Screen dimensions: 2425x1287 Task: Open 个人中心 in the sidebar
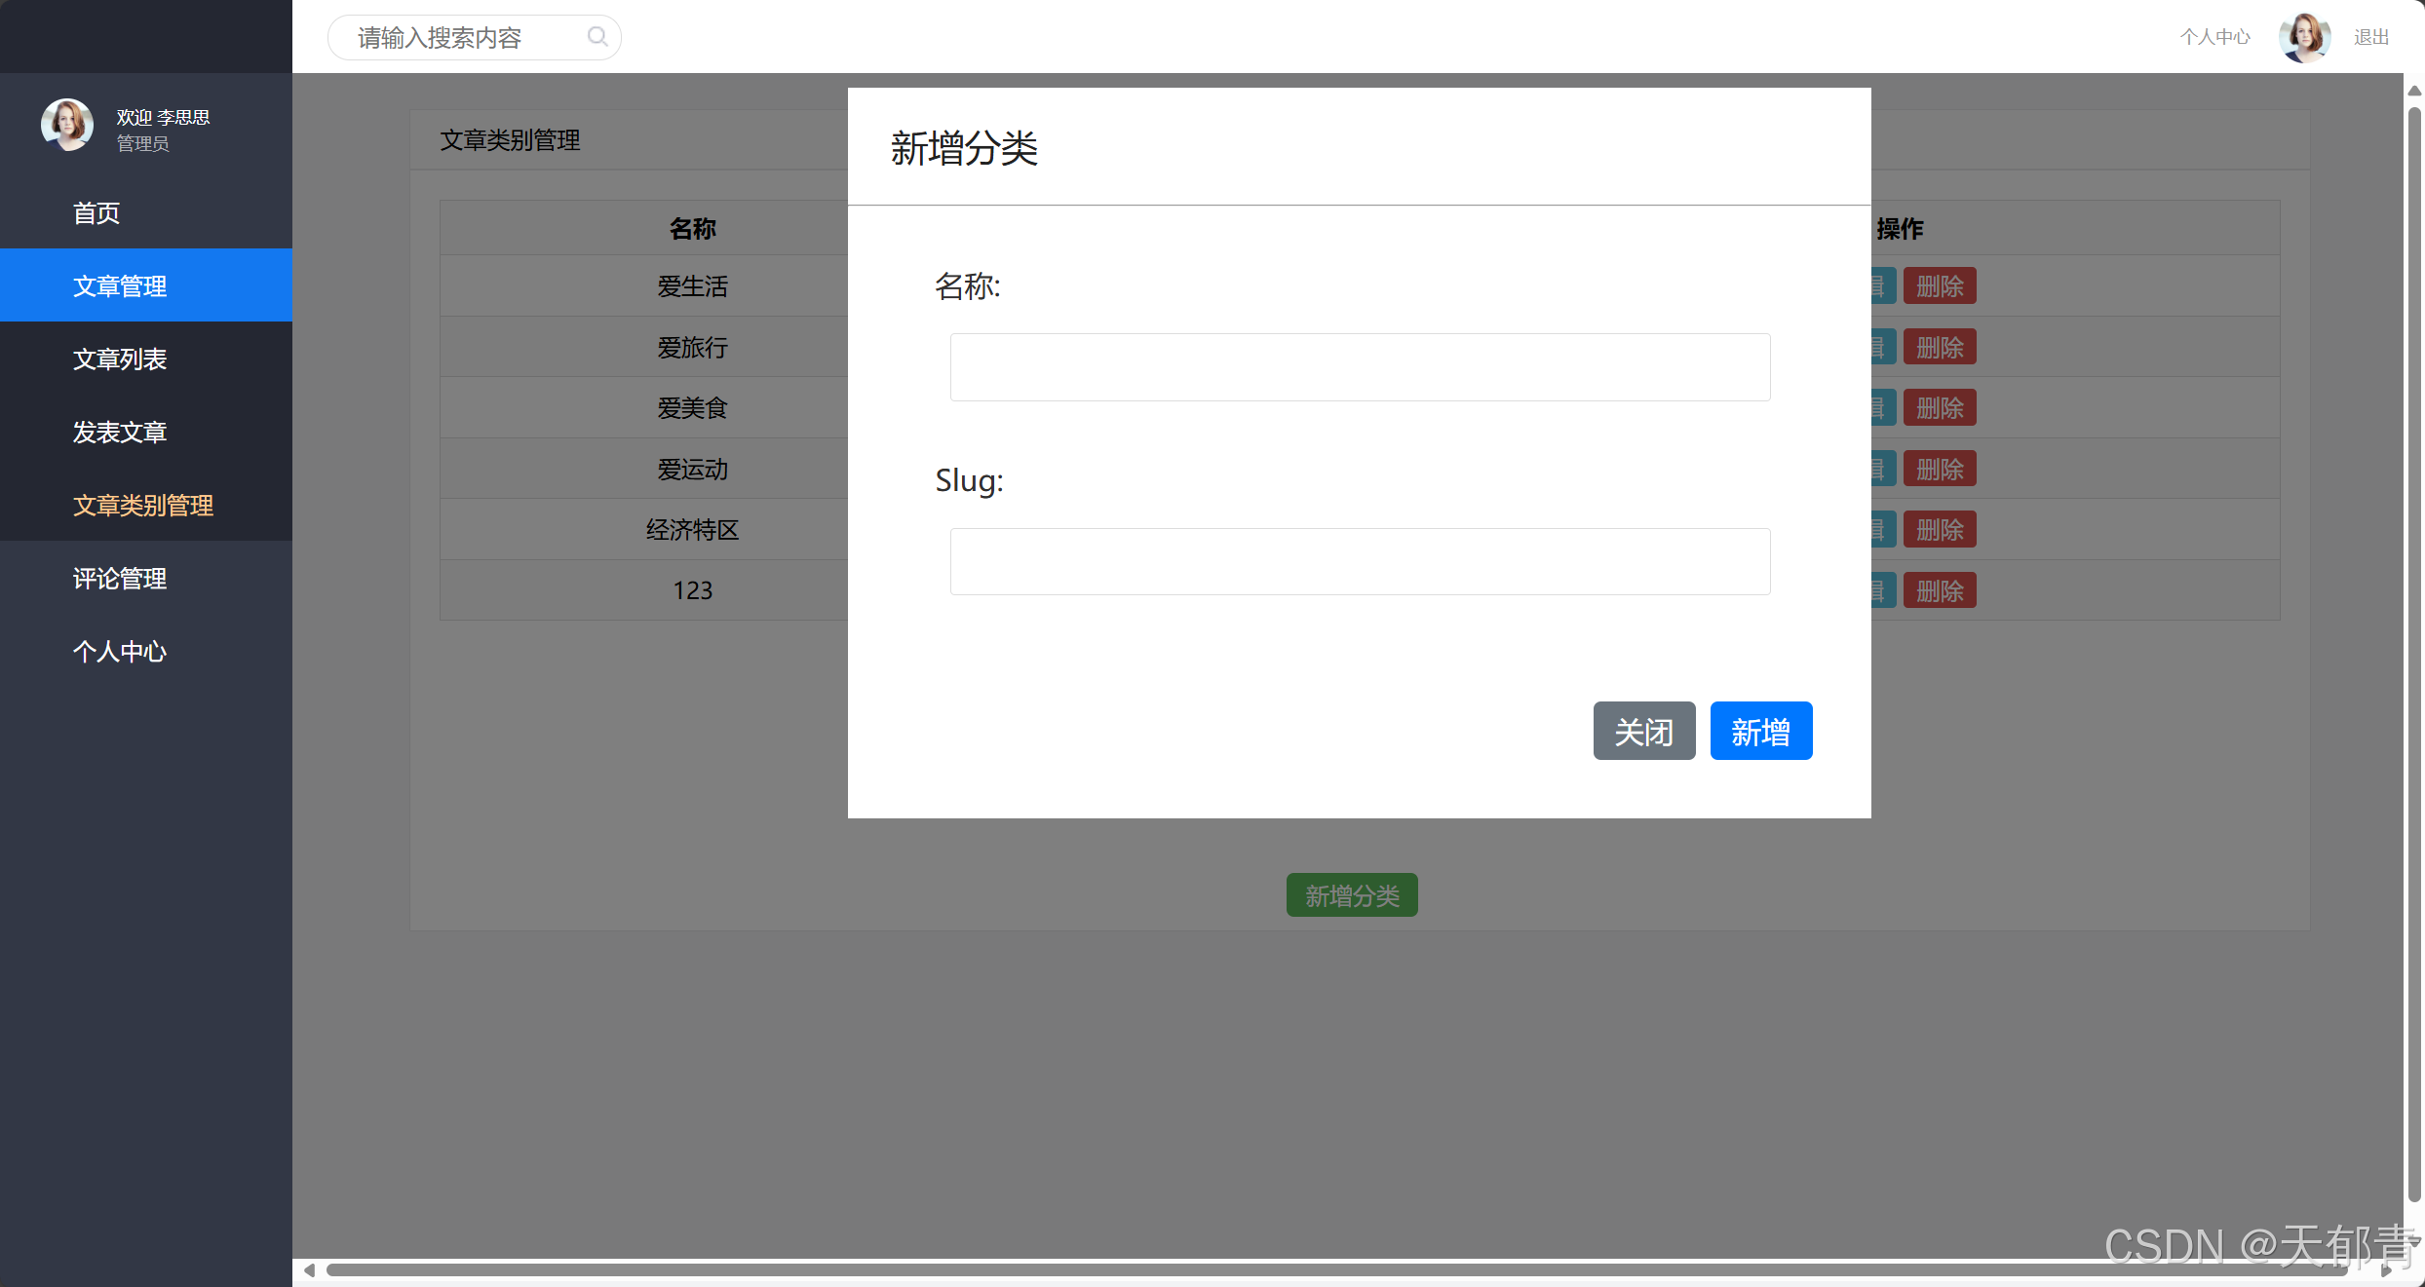[x=120, y=651]
